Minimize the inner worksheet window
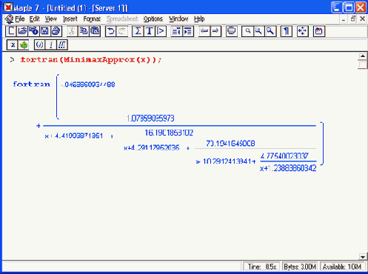The width and height of the screenshot is (368, 274). point(344,19)
